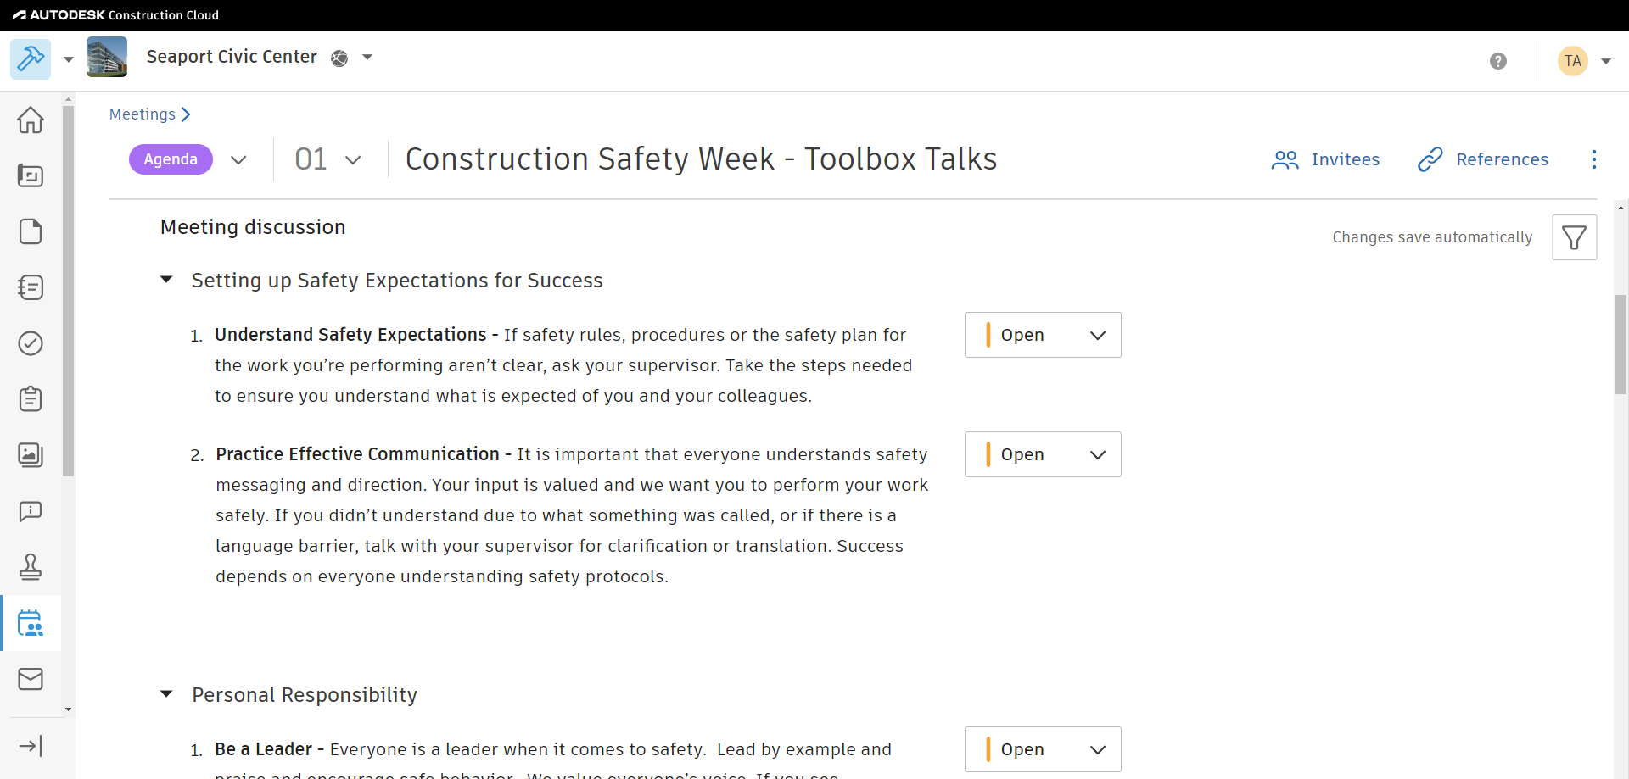
Task: Open the three-dot more options menu
Action: tap(1594, 159)
